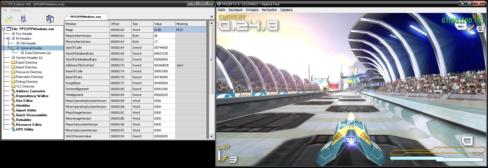
Task: Click the Offset column header
Action: 120,24
